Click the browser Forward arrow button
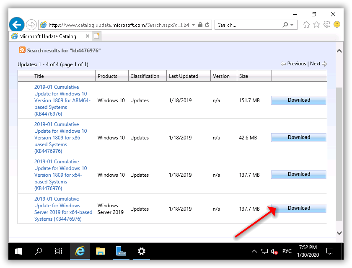Screen dimensions: 352x268 [x=31, y=25]
